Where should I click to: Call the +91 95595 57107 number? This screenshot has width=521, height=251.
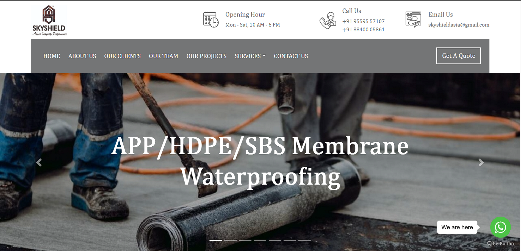point(363,21)
